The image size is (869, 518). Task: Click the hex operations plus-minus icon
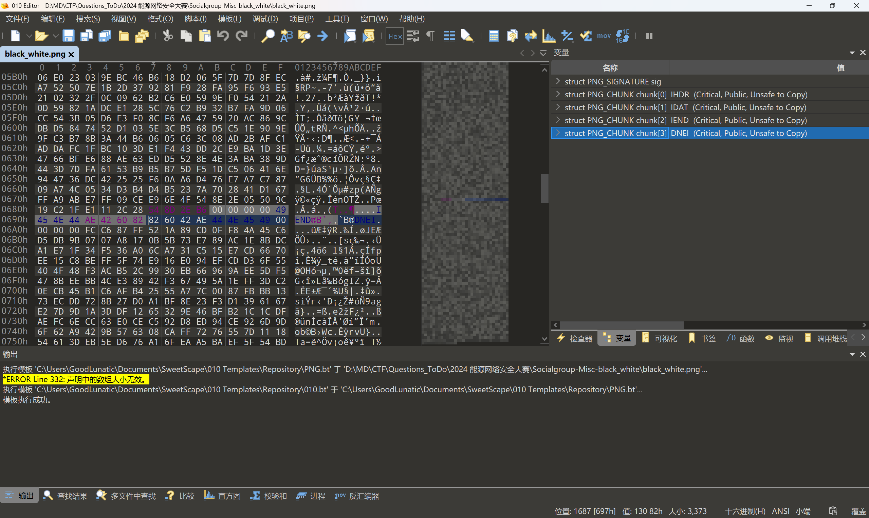point(567,36)
